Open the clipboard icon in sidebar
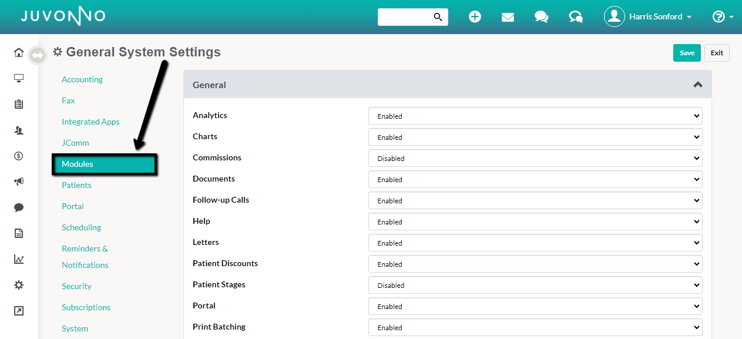Image resolution: width=742 pixels, height=339 pixels. tap(19, 104)
